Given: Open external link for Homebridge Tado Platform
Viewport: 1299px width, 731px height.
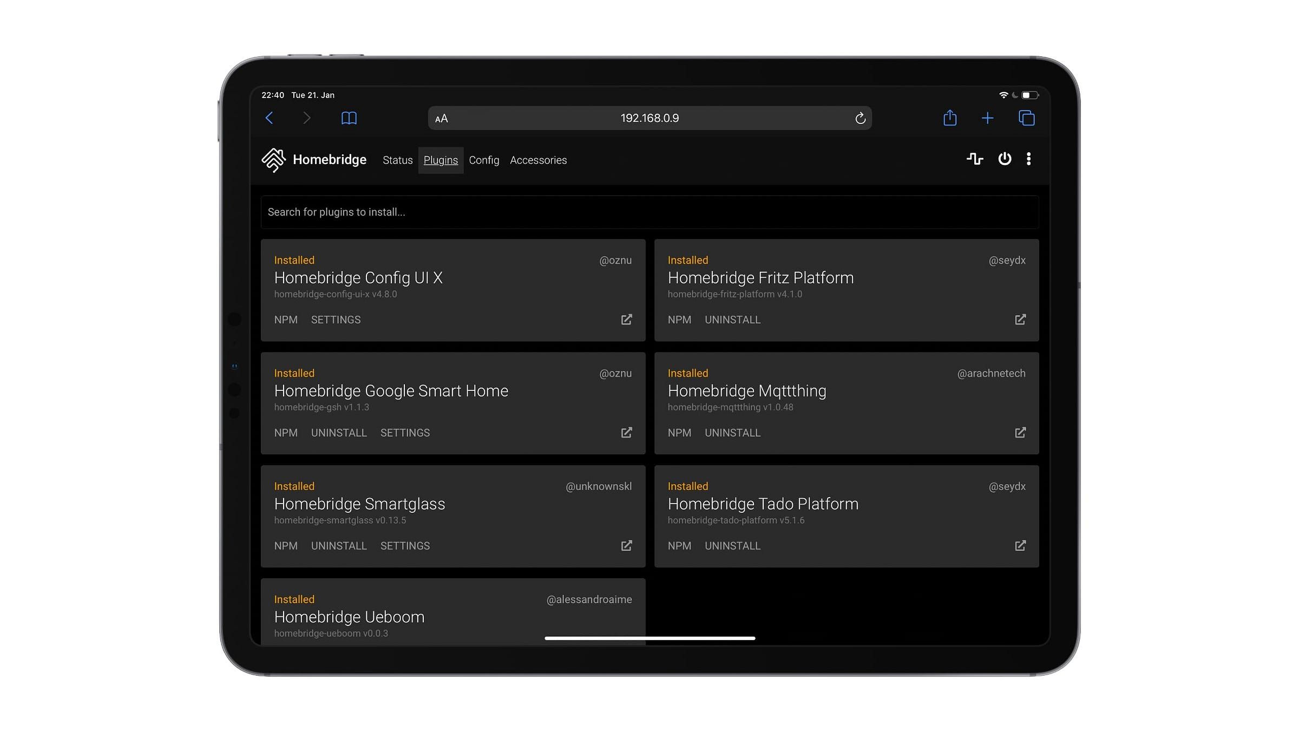Looking at the screenshot, I should [1020, 546].
